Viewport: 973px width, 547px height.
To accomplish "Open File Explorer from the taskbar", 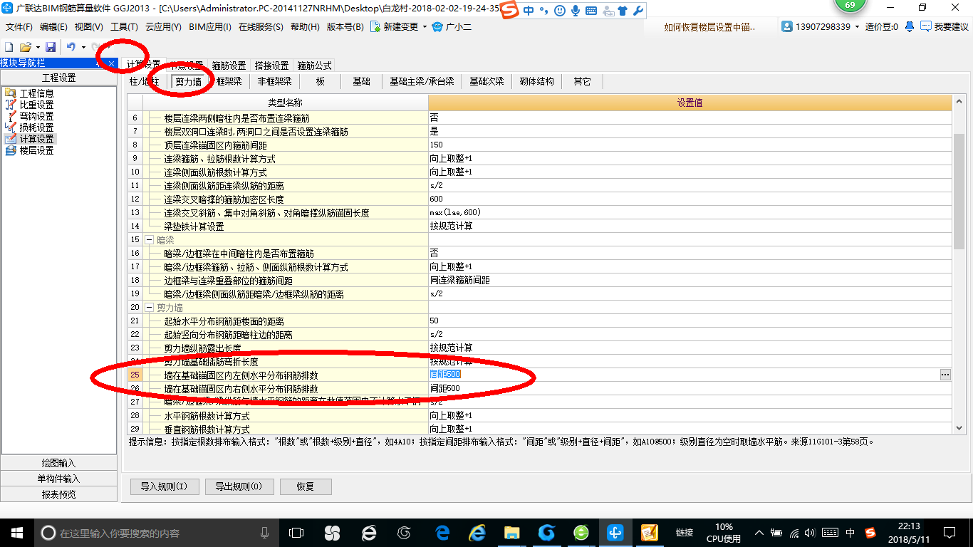I will pos(511,532).
